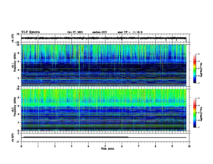
Task: Click time axis tick label "6"
Action: 122,146
